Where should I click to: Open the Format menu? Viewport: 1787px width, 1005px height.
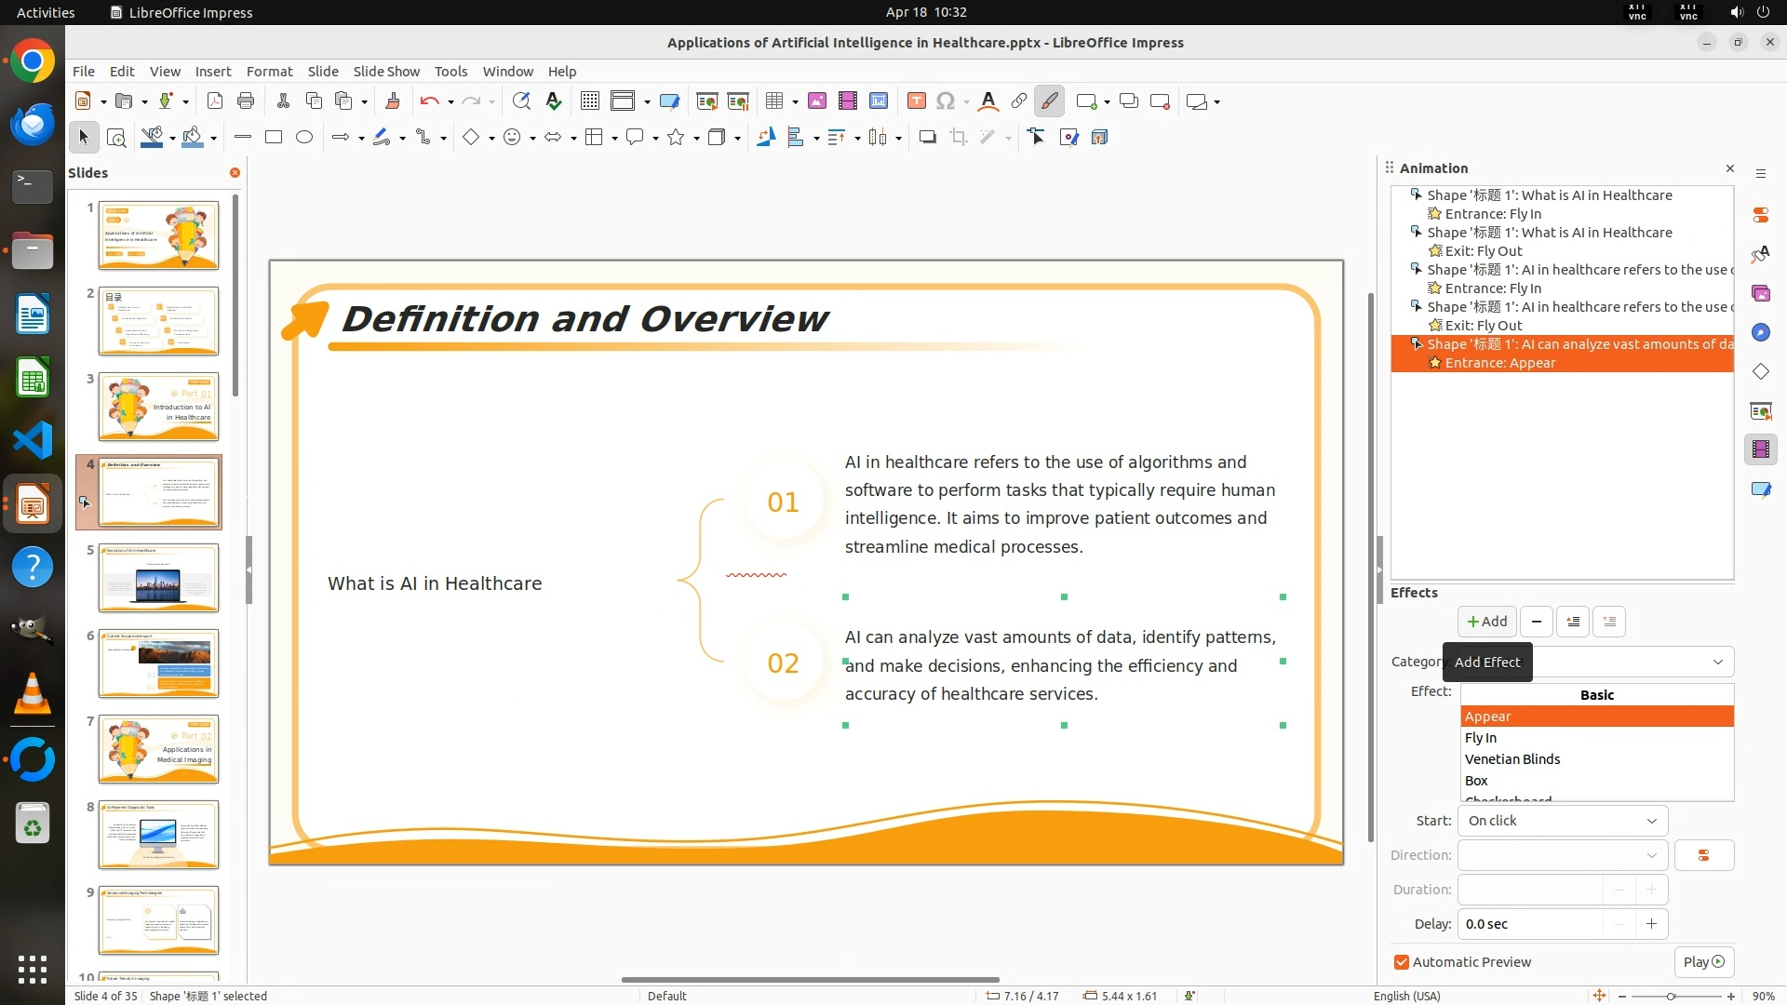click(x=269, y=72)
